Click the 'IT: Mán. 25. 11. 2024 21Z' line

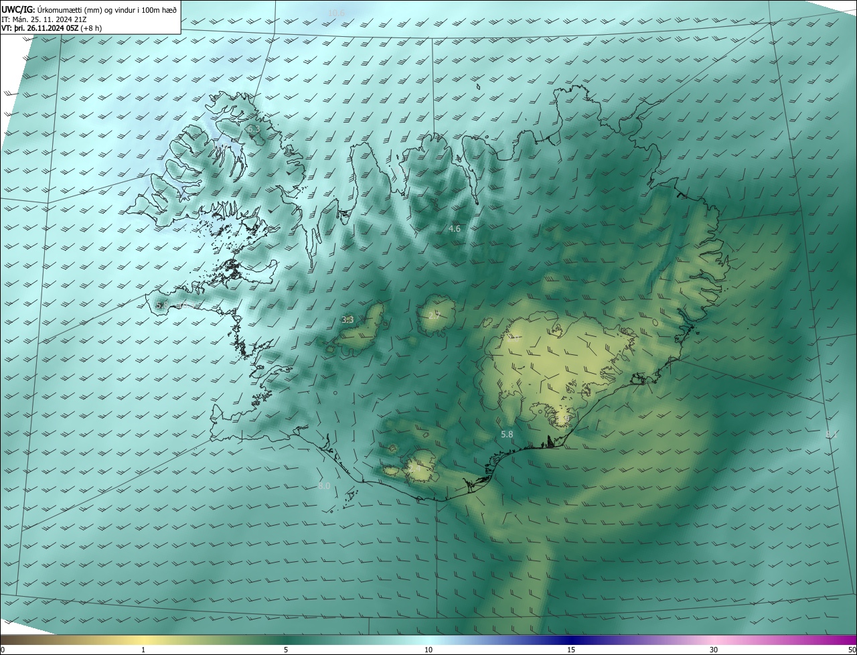[x=44, y=19]
